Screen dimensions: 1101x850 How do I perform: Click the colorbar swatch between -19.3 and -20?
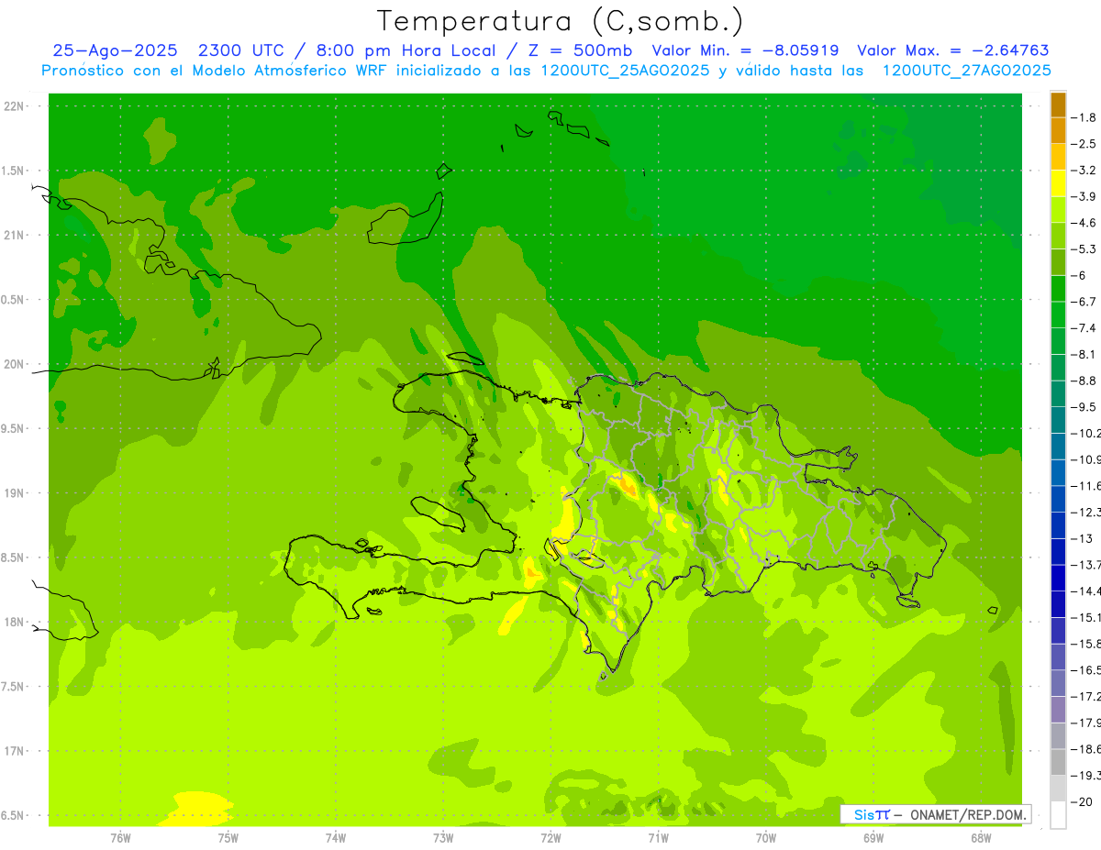point(1058,788)
